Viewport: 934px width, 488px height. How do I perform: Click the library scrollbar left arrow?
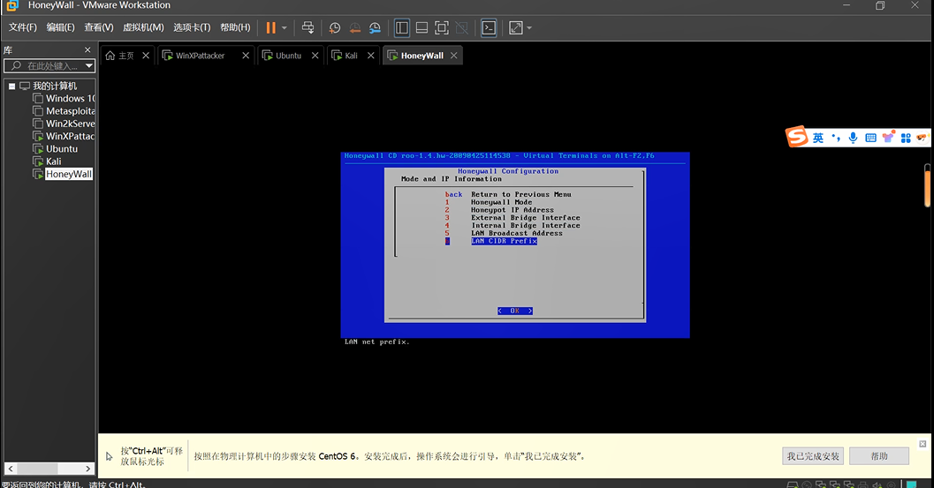10,469
